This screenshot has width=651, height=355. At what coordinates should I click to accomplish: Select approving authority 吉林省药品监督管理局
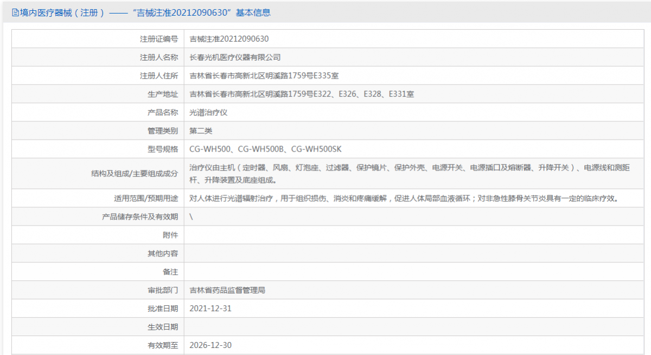tap(227, 290)
